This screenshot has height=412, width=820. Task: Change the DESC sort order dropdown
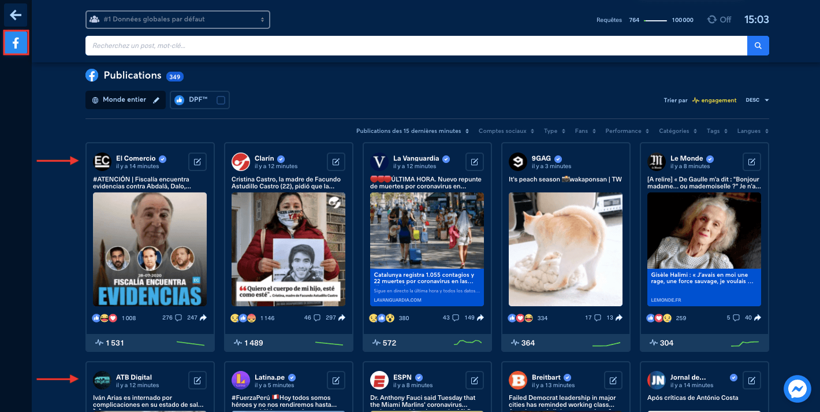click(758, 101)
